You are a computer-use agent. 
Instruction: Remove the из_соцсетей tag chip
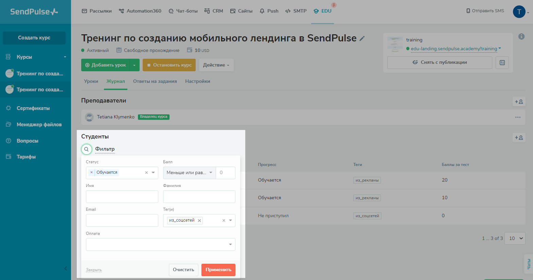click(x=199, y=221)
